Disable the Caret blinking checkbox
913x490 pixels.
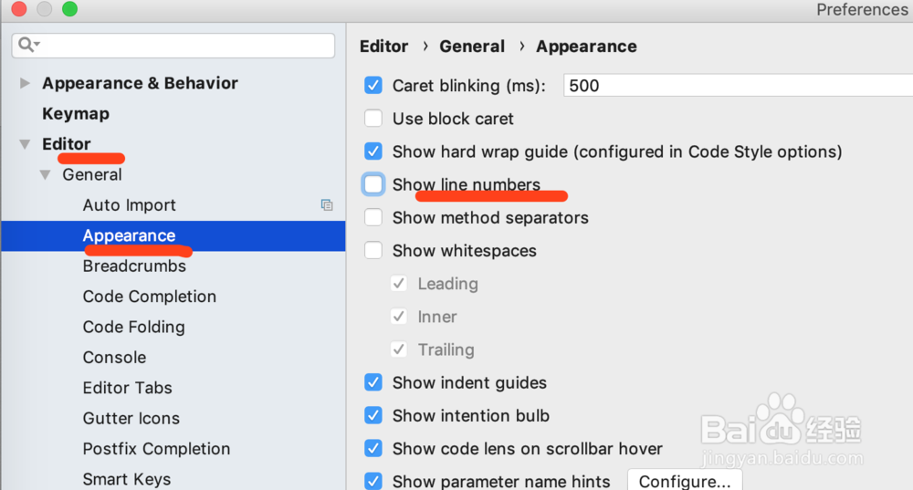373,86
